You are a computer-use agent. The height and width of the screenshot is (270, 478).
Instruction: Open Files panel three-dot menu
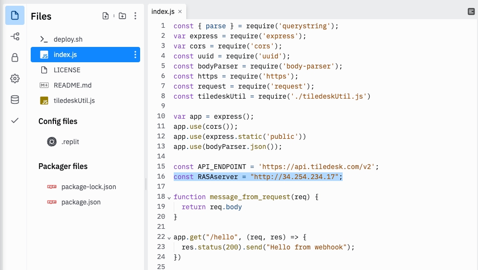click(135, 16)
